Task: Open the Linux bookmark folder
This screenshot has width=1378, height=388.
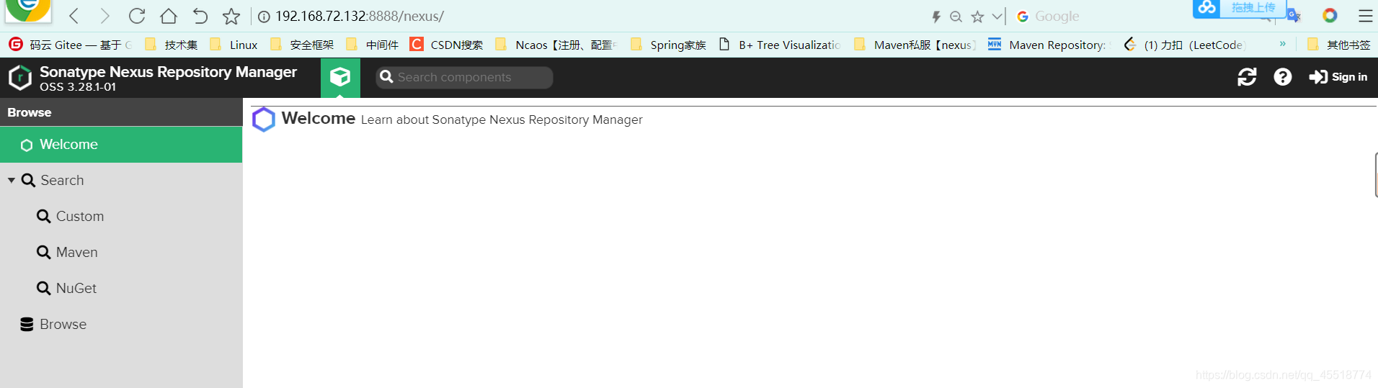Action: click(234, 45)
